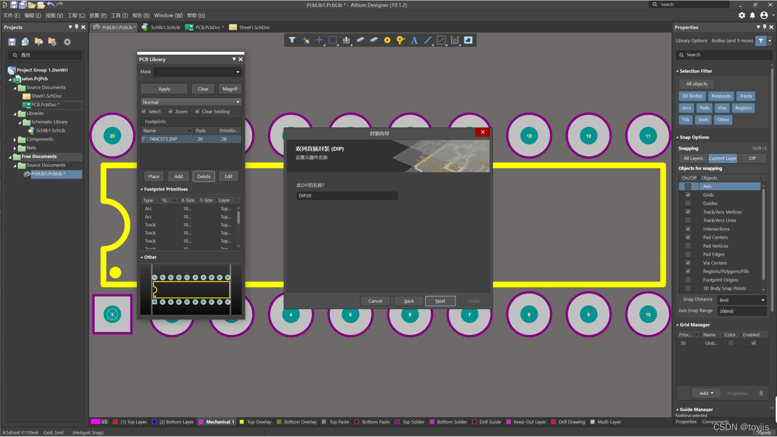777x437 pixels.
Task: Toggle the Via Centers snap checkbox
Action: [x=688, y=263]
